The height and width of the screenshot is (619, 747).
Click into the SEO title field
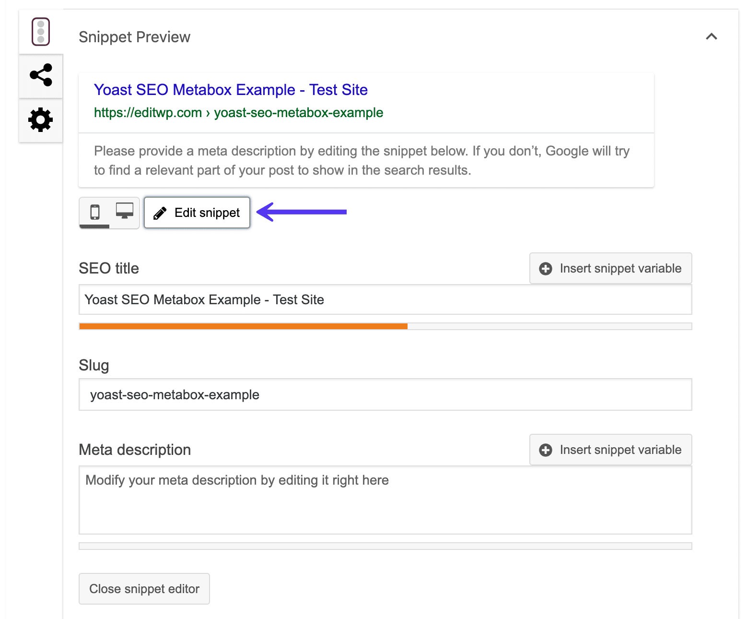(385, 300)
